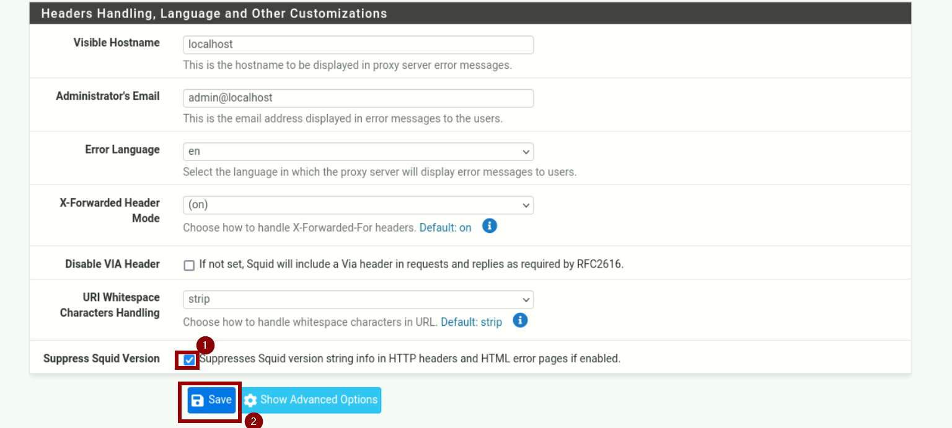Open the Error Language dropdown

358,152
